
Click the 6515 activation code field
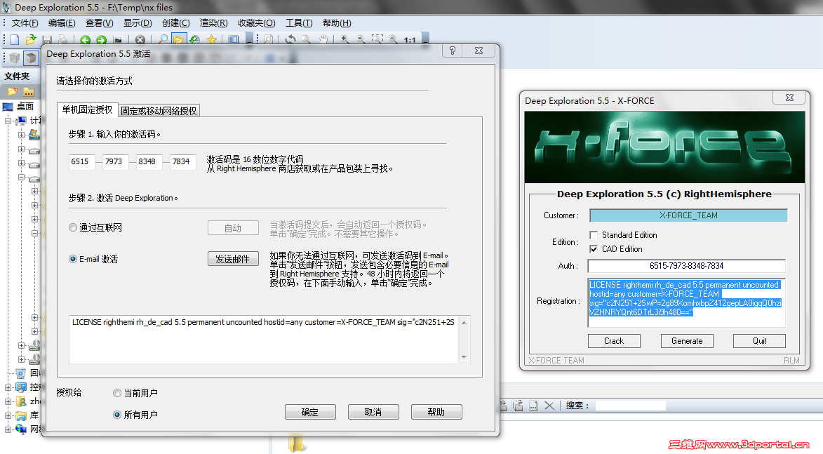coord(82,161)
